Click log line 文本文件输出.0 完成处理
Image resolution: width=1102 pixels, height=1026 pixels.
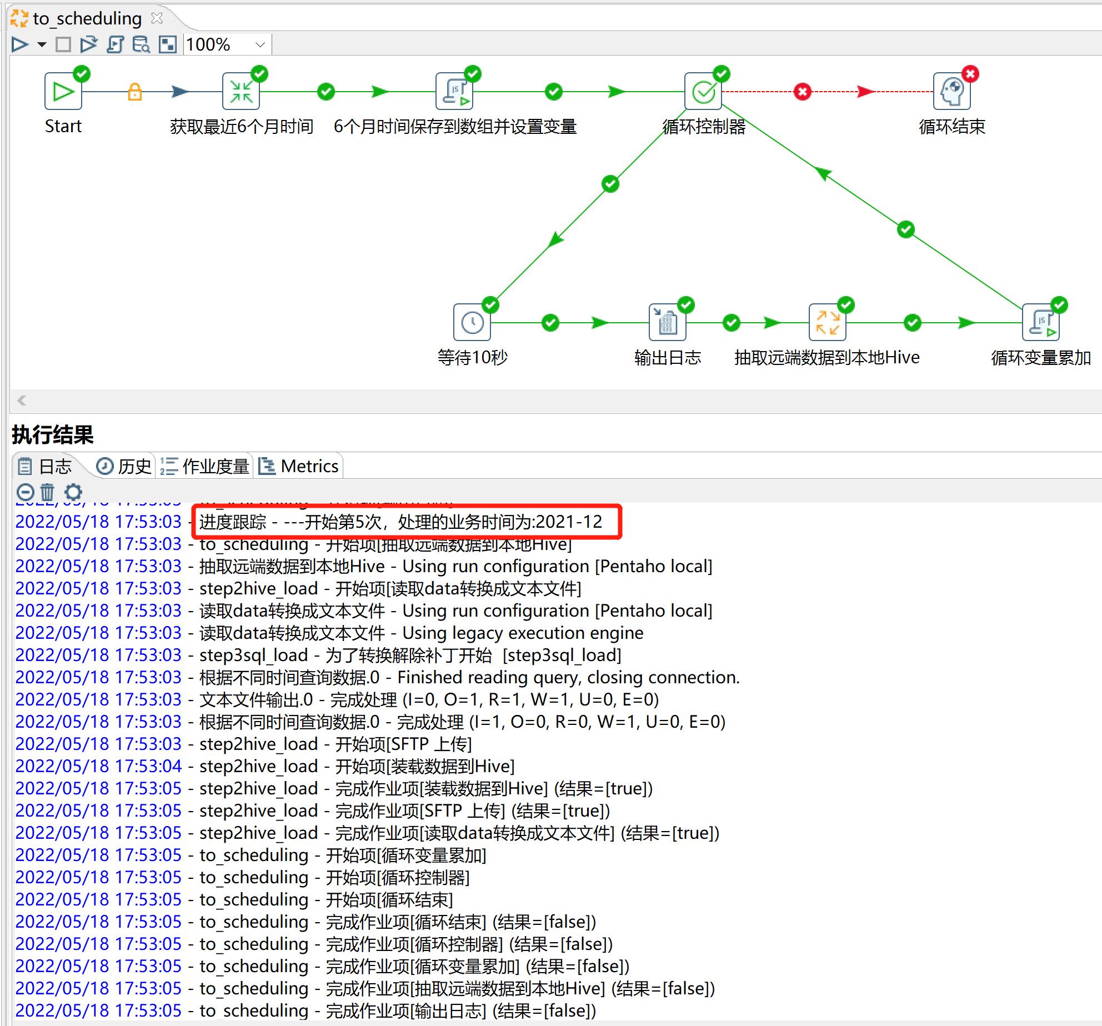[337, 699]
